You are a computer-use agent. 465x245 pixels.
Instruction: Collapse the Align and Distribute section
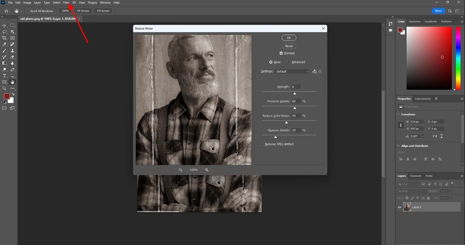pos(398,146)
